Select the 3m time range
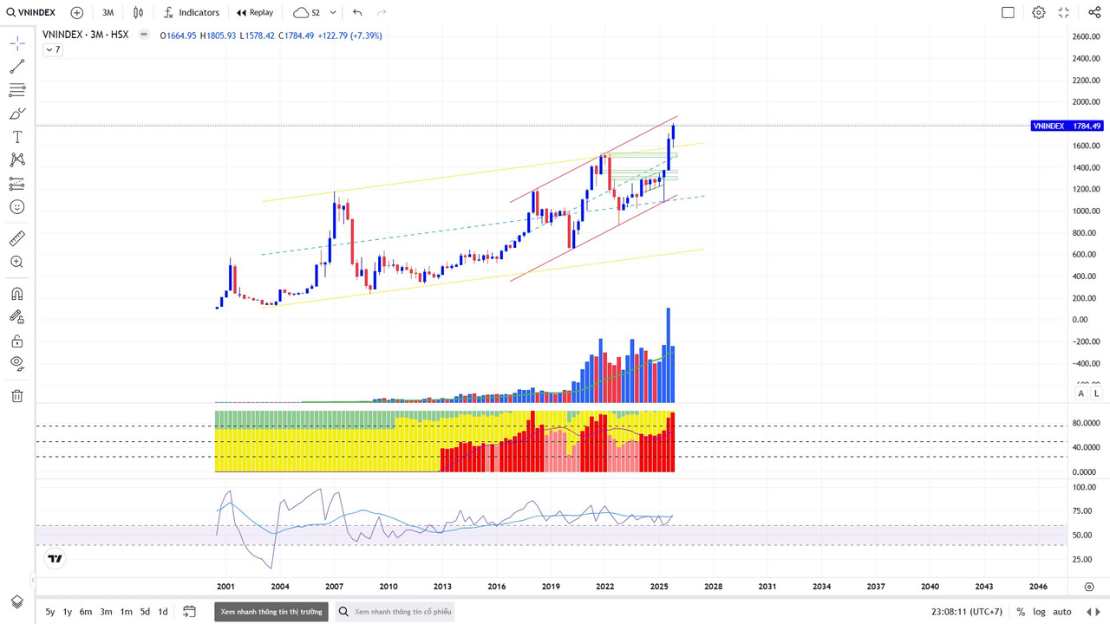 [106, 612]
